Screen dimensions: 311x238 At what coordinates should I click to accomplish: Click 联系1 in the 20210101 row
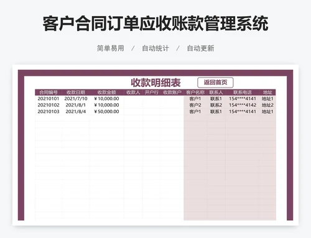216,99
